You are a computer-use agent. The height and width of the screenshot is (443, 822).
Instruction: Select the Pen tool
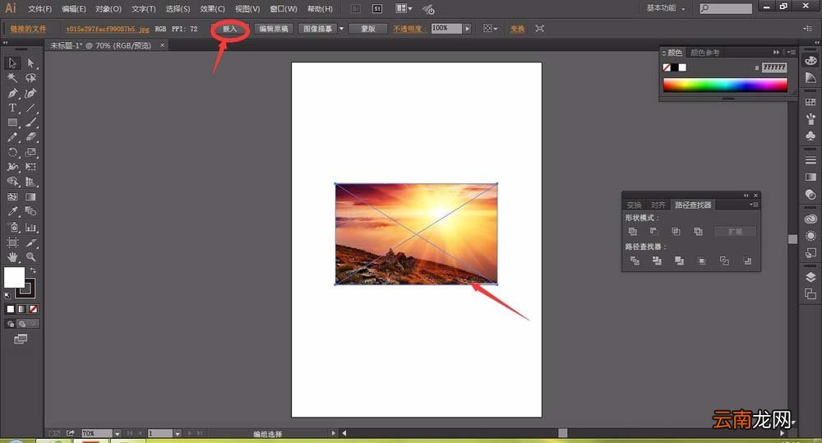coord(12,94)
